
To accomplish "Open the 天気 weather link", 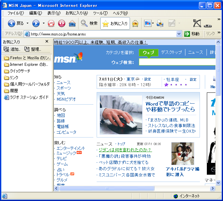I will (x=61, y=94).
